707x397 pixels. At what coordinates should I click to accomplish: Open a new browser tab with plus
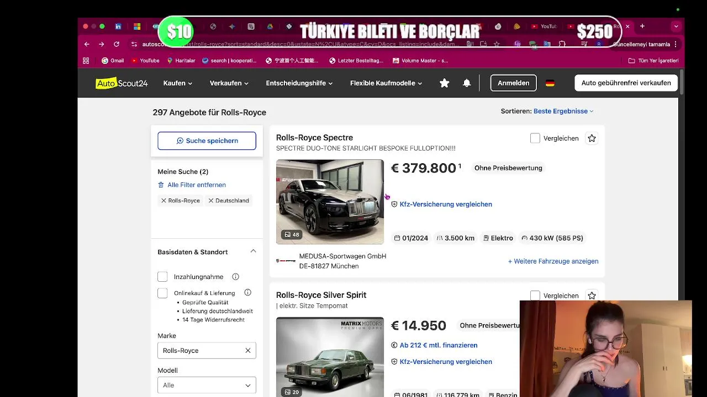pyautogui.click(x=642, y=26)
